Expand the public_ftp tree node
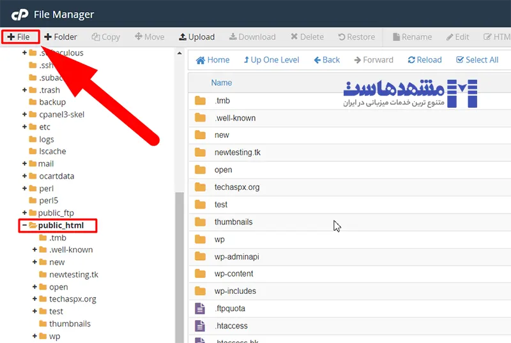Image resolution: width=511 pixels, height=343 pixels. point(24,212)
